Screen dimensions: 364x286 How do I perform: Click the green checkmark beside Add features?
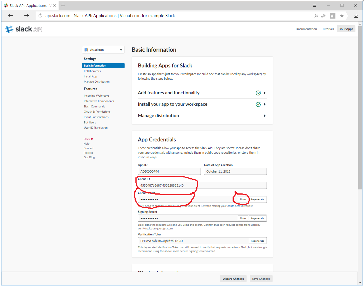(258, 93)
